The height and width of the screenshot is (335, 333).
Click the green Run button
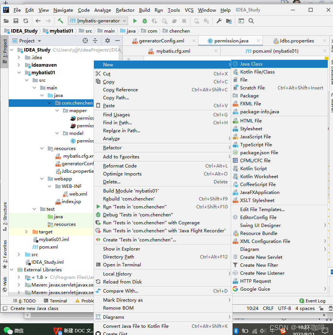[135, 21]
